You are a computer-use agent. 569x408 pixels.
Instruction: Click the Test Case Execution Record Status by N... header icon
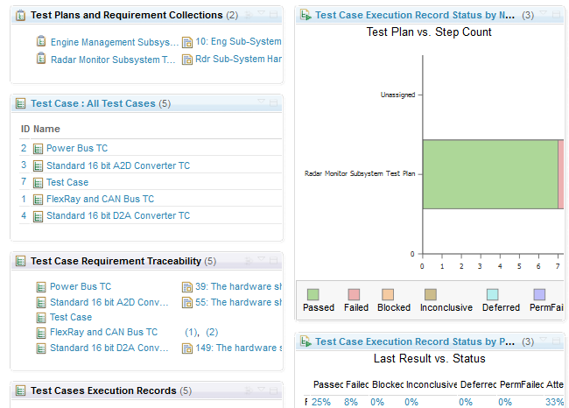pyautogui.click(x=306, y=16)
